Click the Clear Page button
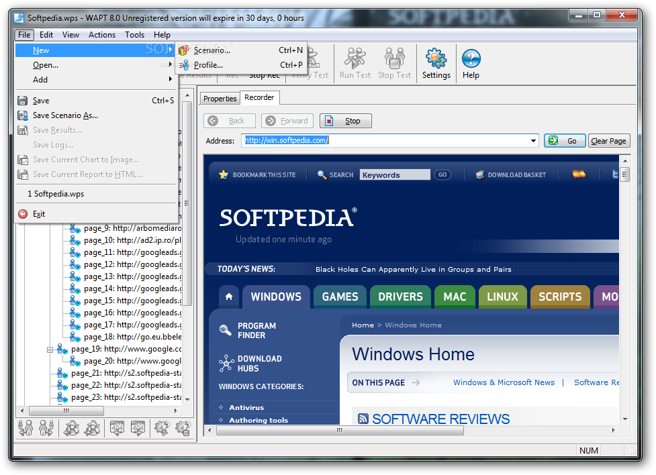656x475 pixels. tap(609, 141)
